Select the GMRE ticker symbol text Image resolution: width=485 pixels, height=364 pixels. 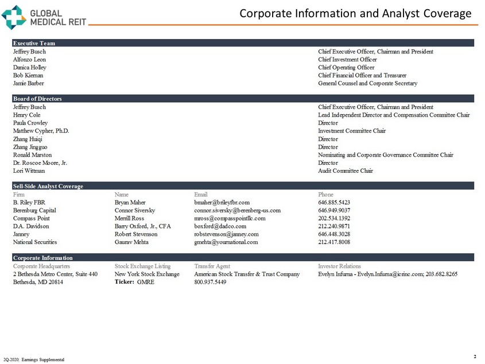(x=146, y=283)
